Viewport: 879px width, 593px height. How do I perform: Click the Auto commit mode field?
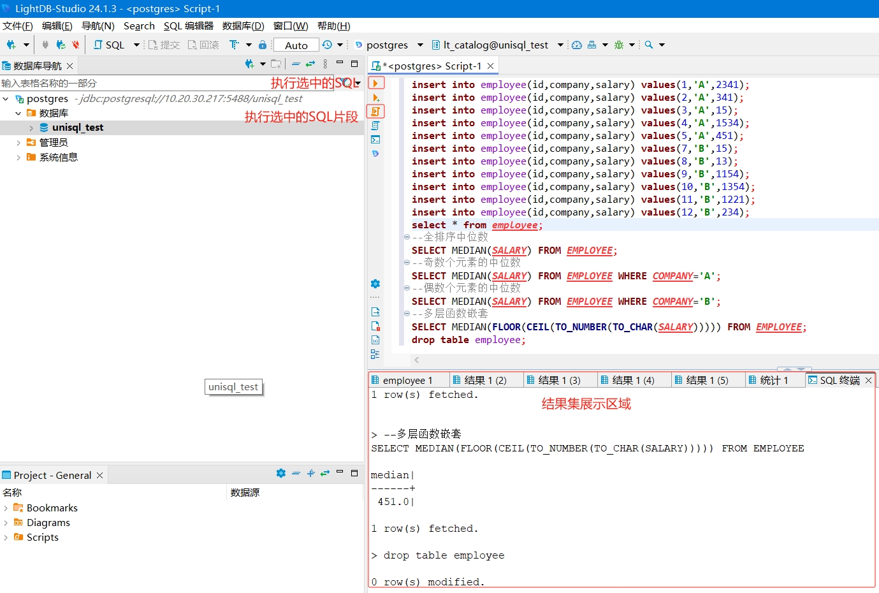click(x=296, y=45)
